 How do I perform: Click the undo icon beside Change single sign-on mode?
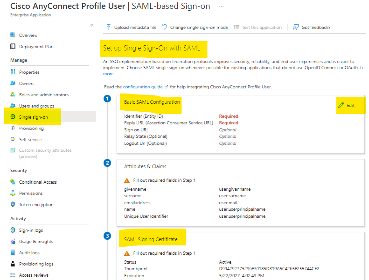[165, 27]
